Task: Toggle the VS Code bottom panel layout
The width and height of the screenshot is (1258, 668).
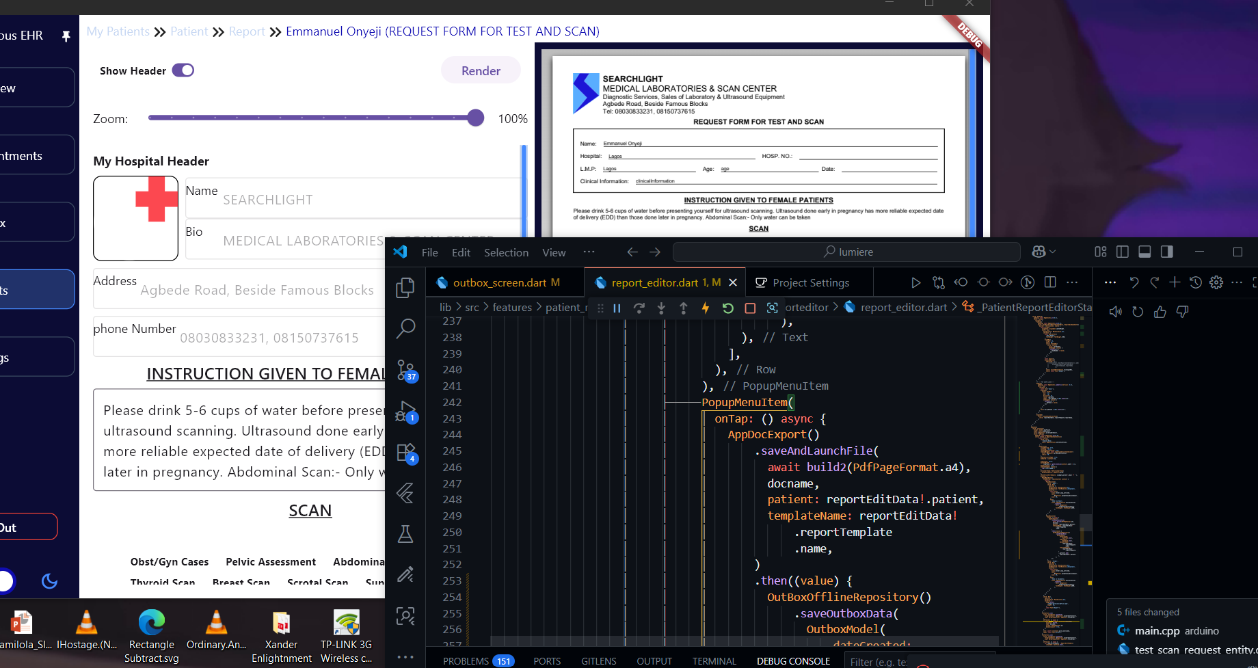Action: 1145,252
